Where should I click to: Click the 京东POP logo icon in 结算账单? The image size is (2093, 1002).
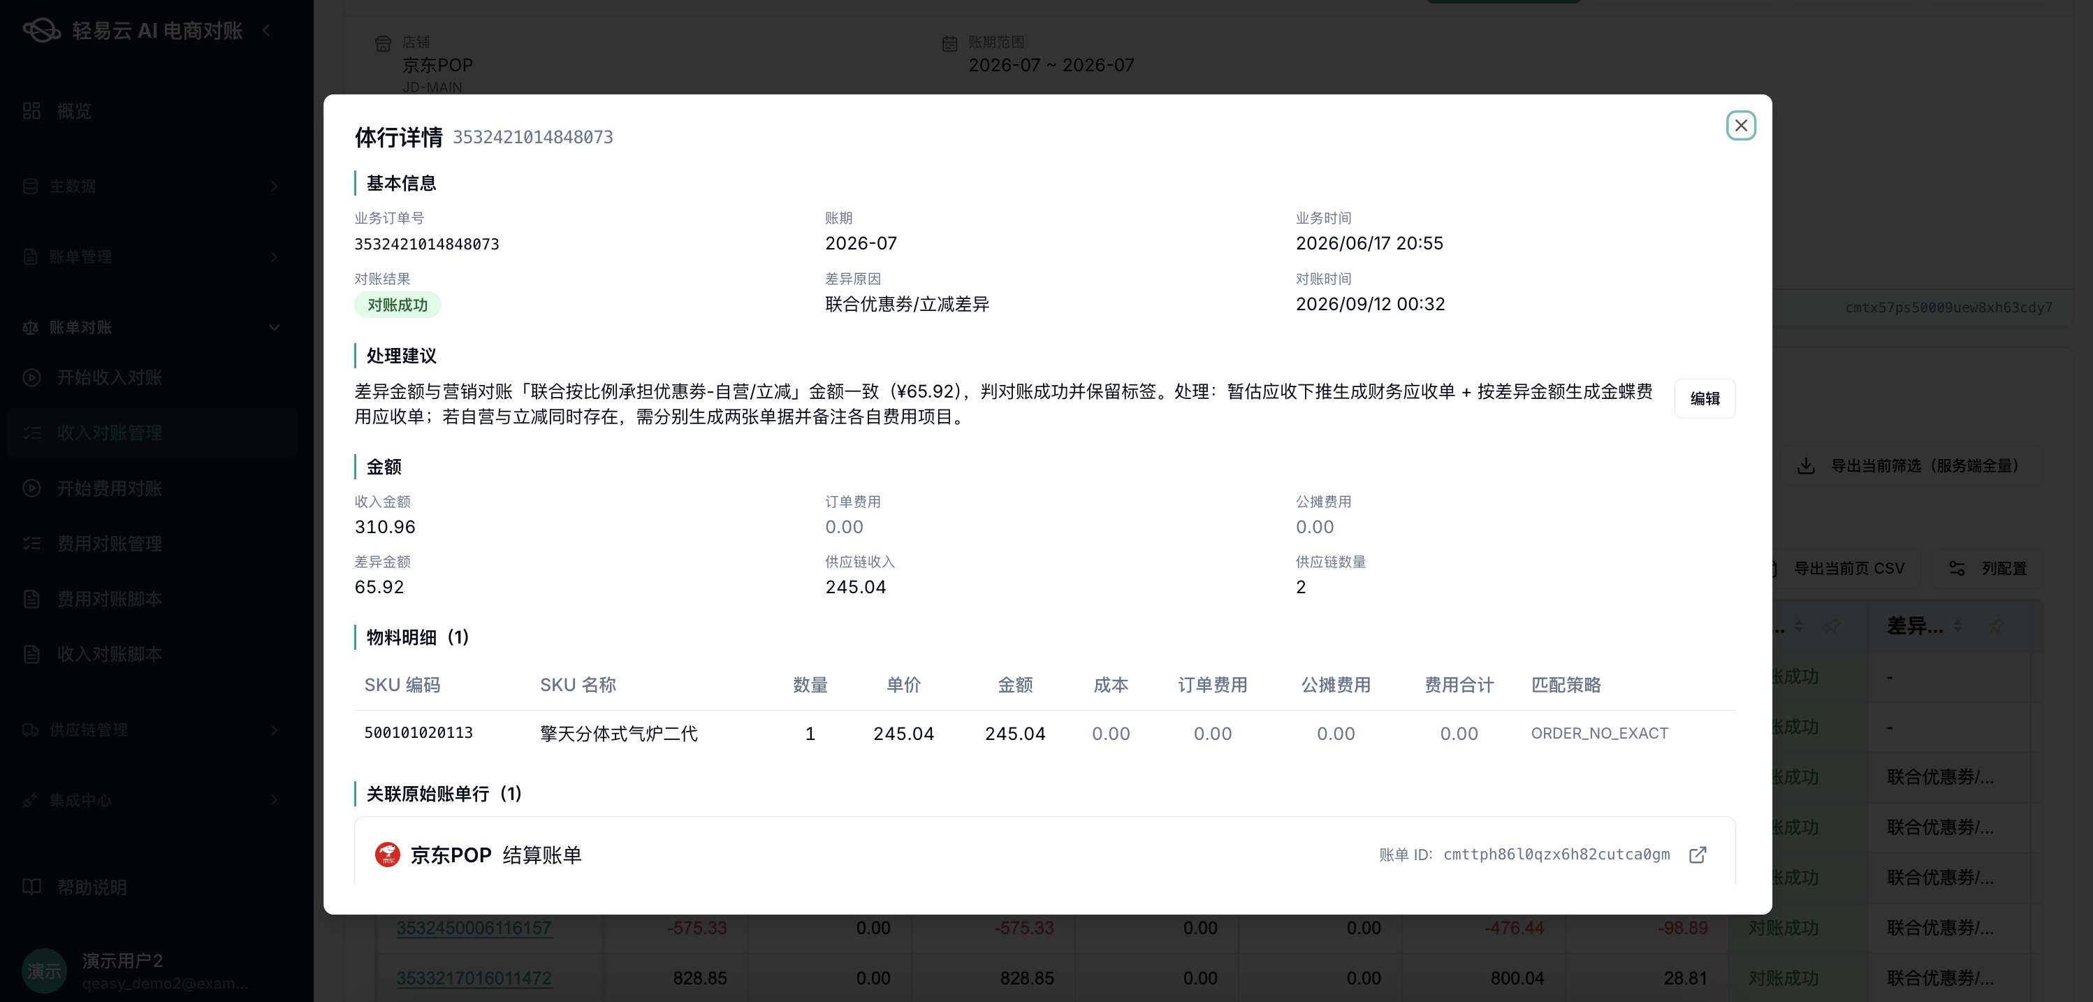point(388,854)
